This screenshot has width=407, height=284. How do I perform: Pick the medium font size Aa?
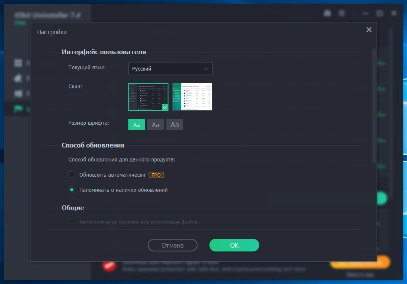[155, 125]
